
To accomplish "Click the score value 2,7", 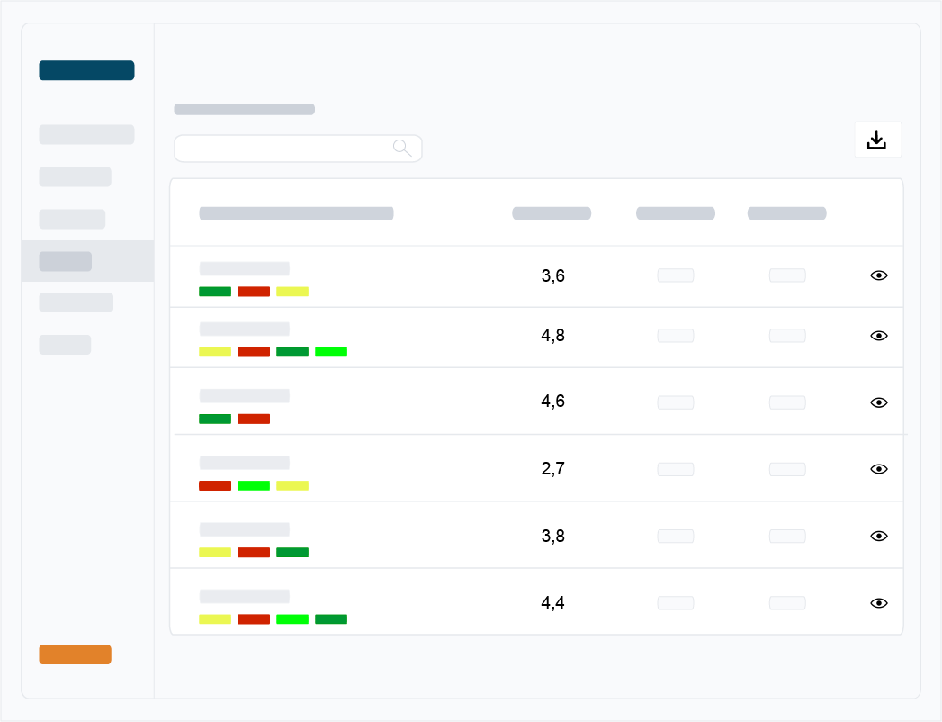I will [552, 469].
